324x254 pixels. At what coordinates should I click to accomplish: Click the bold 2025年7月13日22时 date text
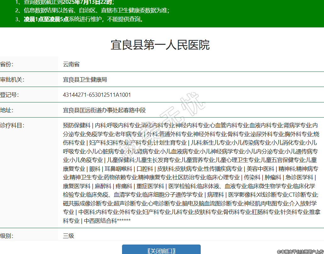pyautogui.click(x=92, y=2)
